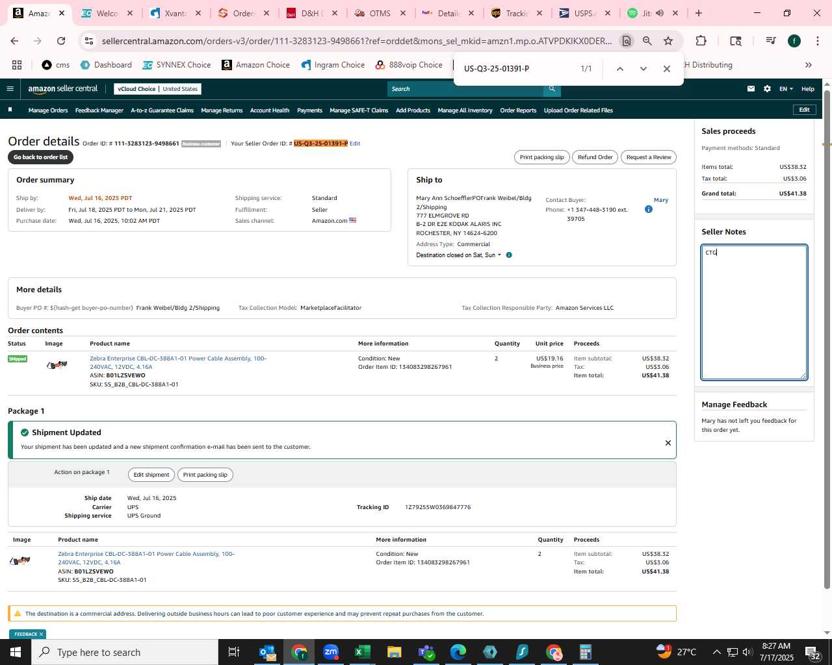
Task: Open Outlook from the taskbar
Action: coord(267,652)
